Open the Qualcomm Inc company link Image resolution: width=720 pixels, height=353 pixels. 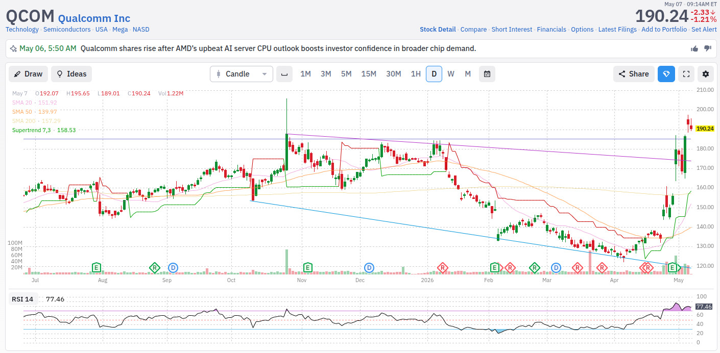[94, 18]
